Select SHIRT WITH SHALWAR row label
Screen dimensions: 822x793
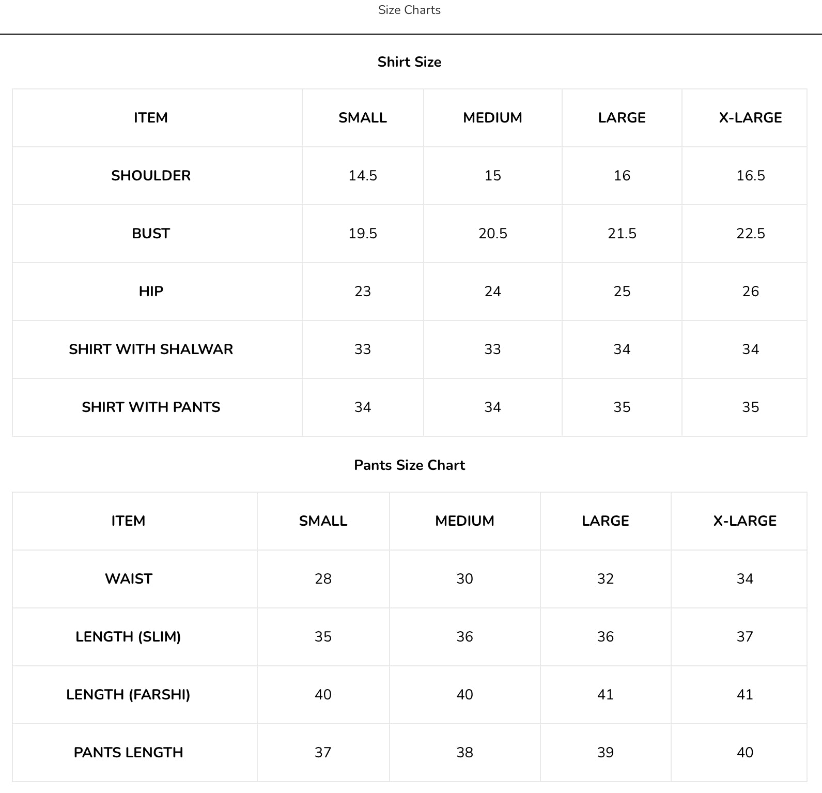click(x=151, y=349)
